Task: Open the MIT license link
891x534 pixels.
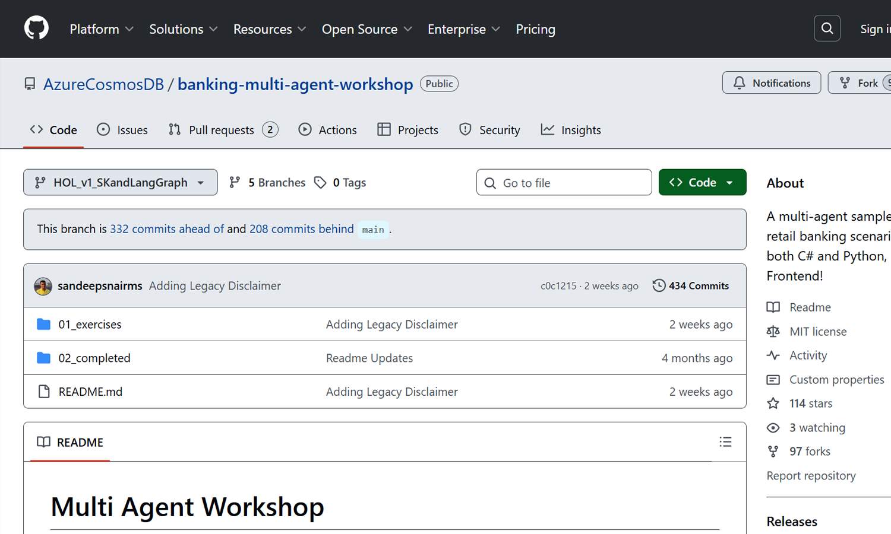Action: 817,332
